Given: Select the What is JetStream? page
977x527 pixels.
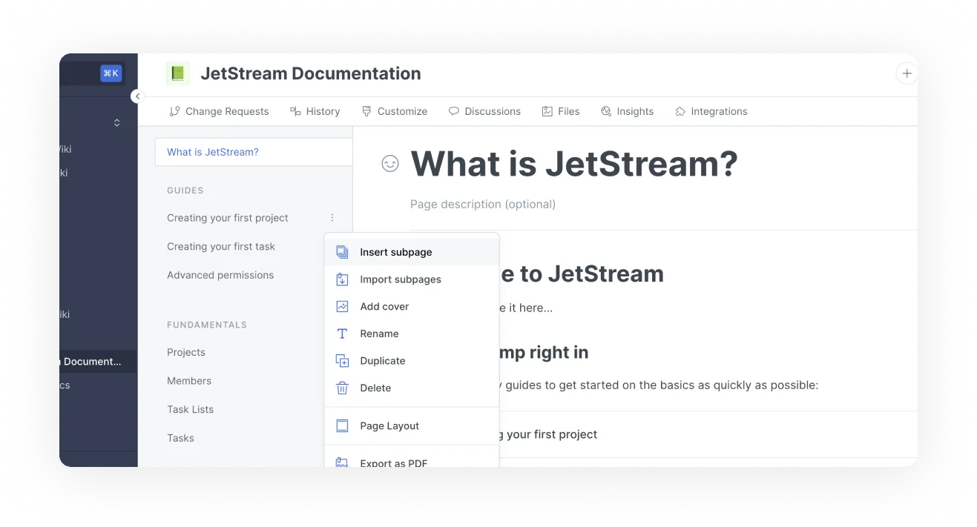Looking at the screenshot, I should pyautogui.click(x=254, y=152).
